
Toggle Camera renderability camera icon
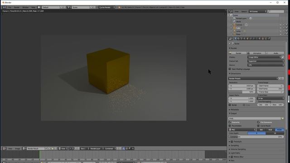[x=286, y=25]
